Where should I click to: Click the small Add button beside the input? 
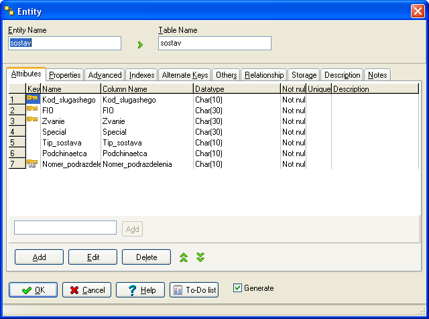(x=133, y=229)
